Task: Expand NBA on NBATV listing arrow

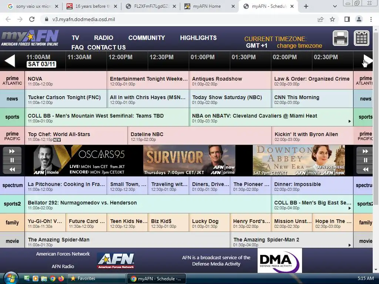Action: coord(349,121)
